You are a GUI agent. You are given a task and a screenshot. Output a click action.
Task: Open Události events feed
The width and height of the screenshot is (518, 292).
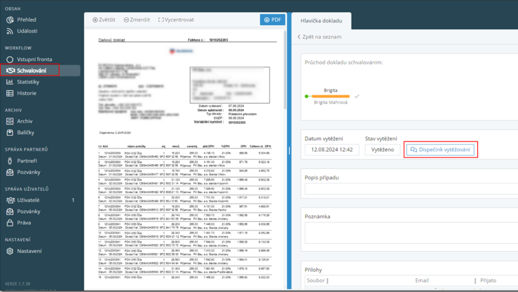27,31
